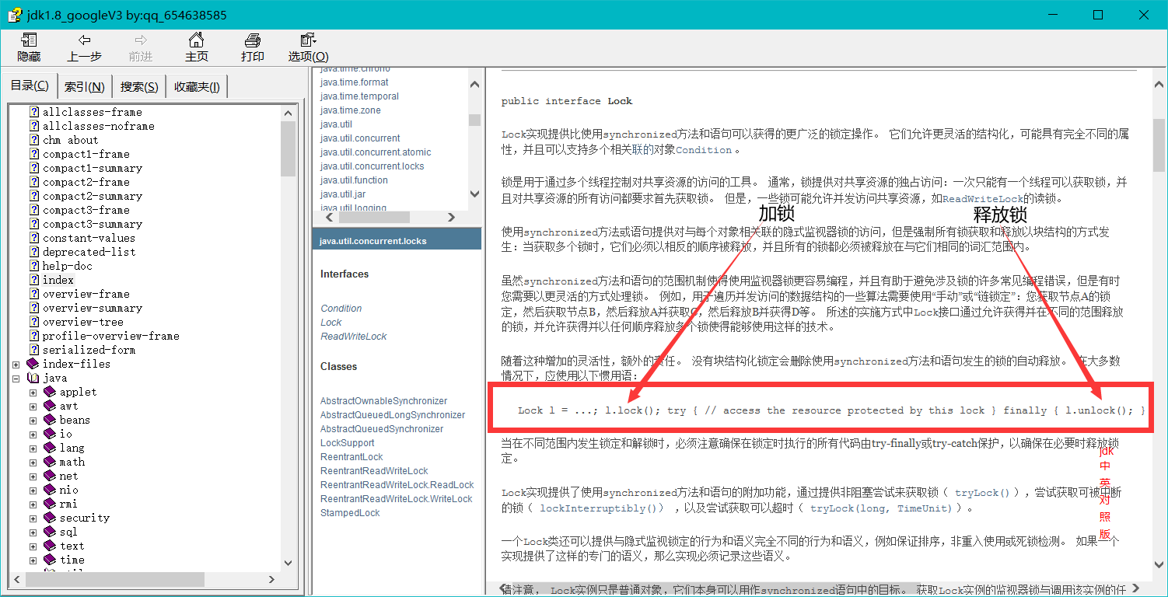Image resolution: width=1168 pixels, height=597 pixels.
Task: Click the open java book icon
Action: point(33,378)
